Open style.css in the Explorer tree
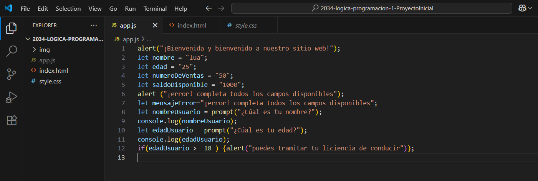The image size is (538, 181). tap(64, 81)
